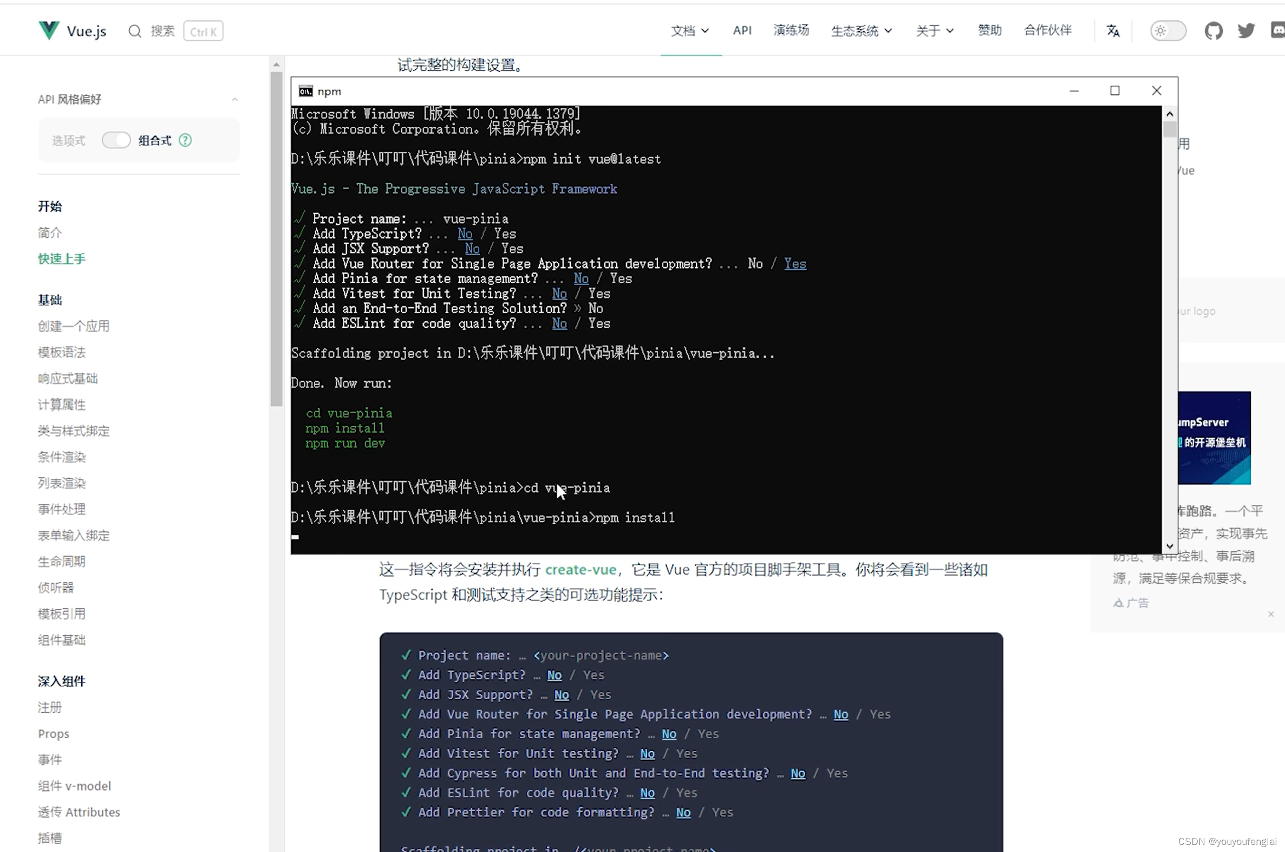Click the JumpServer ad thumbnail
This screenshot has height=852, width=1285.
coord(1215,438)
